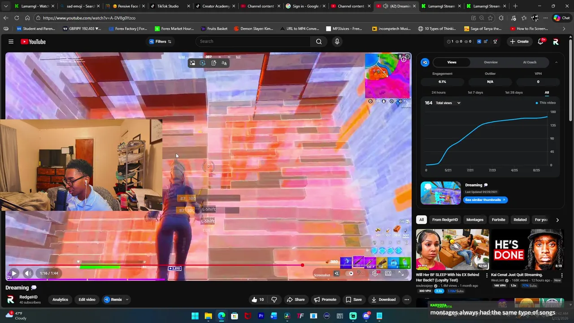The width and height of the screenshot is (574, 323).
Task: Click the IQ logo in stats panel
Action: coord(425,62)
